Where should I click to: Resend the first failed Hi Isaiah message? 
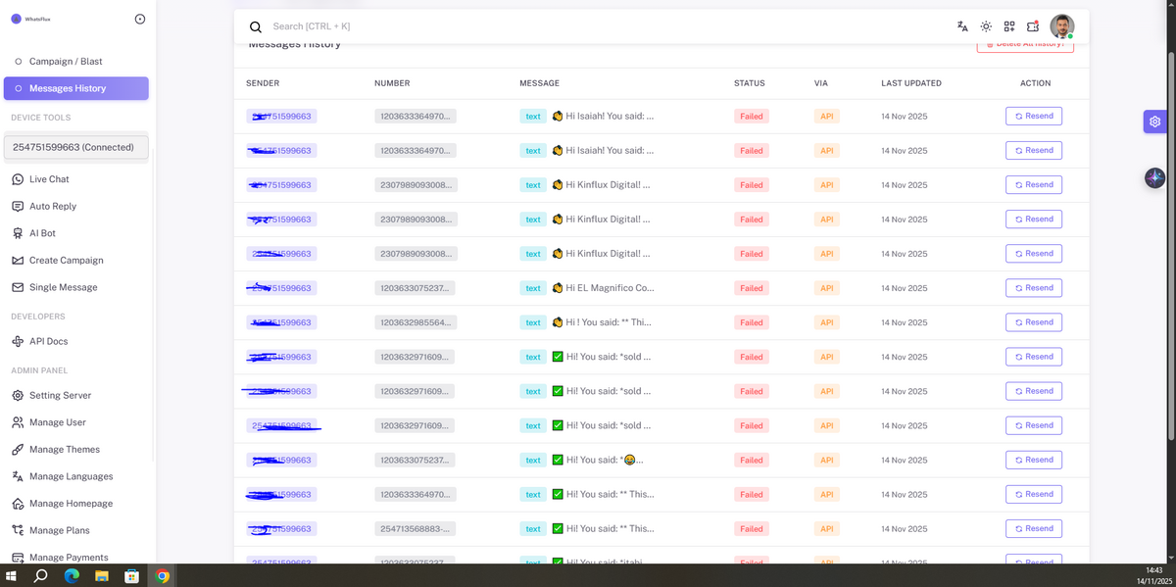pyautogui.click(x=1033, y=116)
